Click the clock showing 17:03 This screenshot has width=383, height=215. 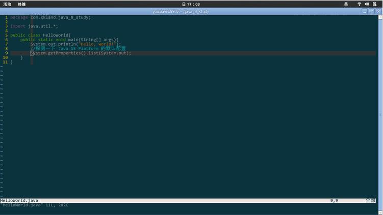click(191, 4)
